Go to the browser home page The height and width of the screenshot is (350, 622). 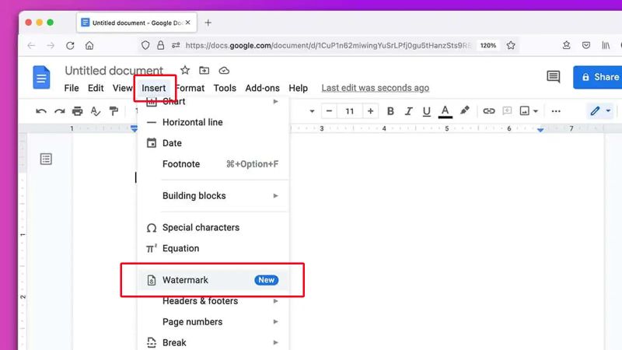(x=89, y=46)
